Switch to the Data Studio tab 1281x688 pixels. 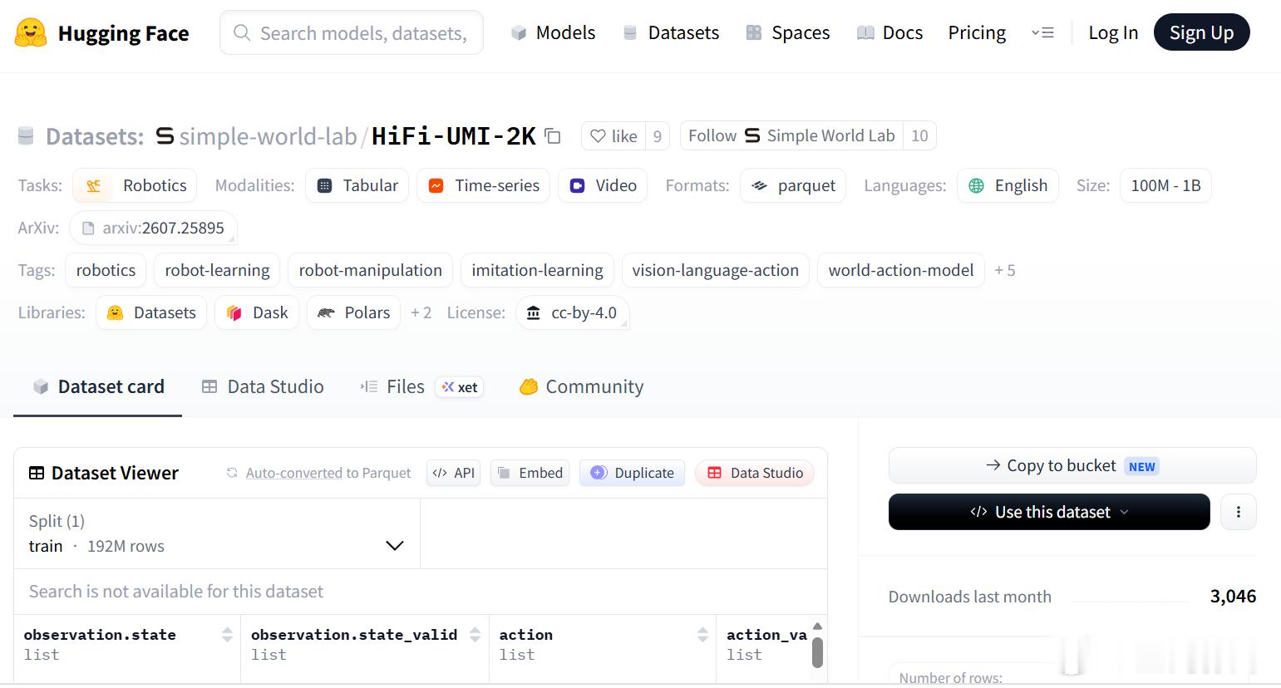pyautogui.click(x=263, y=386)
